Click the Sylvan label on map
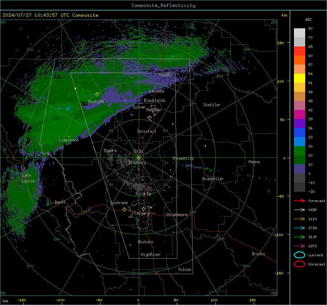The width and height of the screenshot is (327, 305). coord(139,107)
